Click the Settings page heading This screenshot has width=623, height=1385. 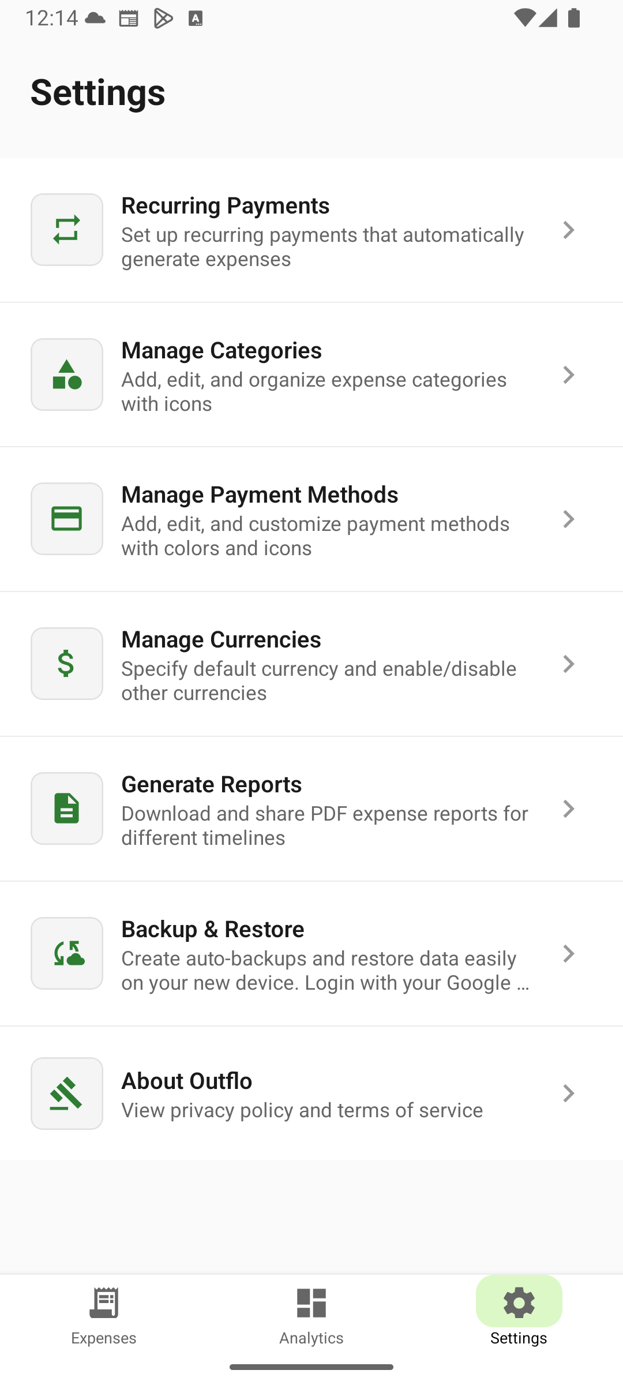tap(98, 92)
